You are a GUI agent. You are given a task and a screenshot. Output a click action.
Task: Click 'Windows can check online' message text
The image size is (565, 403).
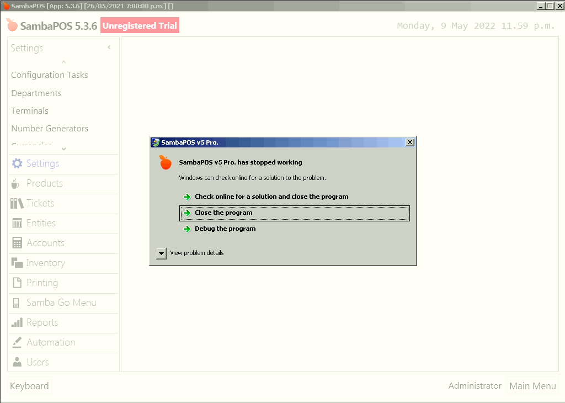point(252,178)
